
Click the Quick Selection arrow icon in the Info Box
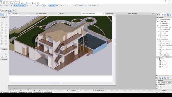[14, 11]
